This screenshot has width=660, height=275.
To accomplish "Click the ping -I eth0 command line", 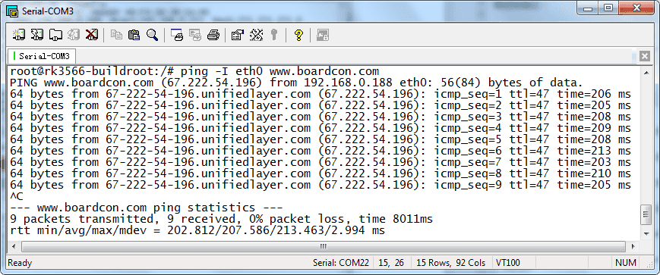I will click(194, 71).
